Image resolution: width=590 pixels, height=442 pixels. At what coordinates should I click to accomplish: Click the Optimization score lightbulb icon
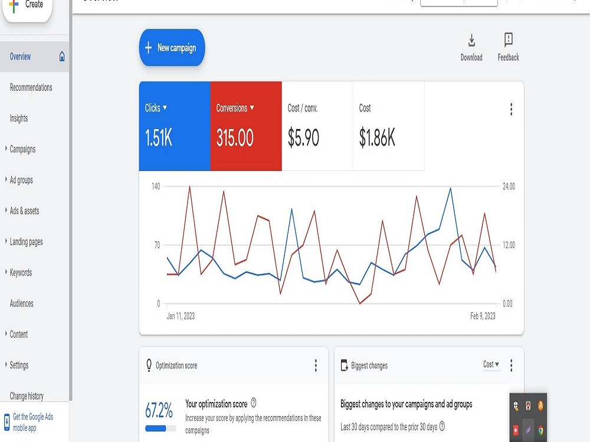click(149, 365)
